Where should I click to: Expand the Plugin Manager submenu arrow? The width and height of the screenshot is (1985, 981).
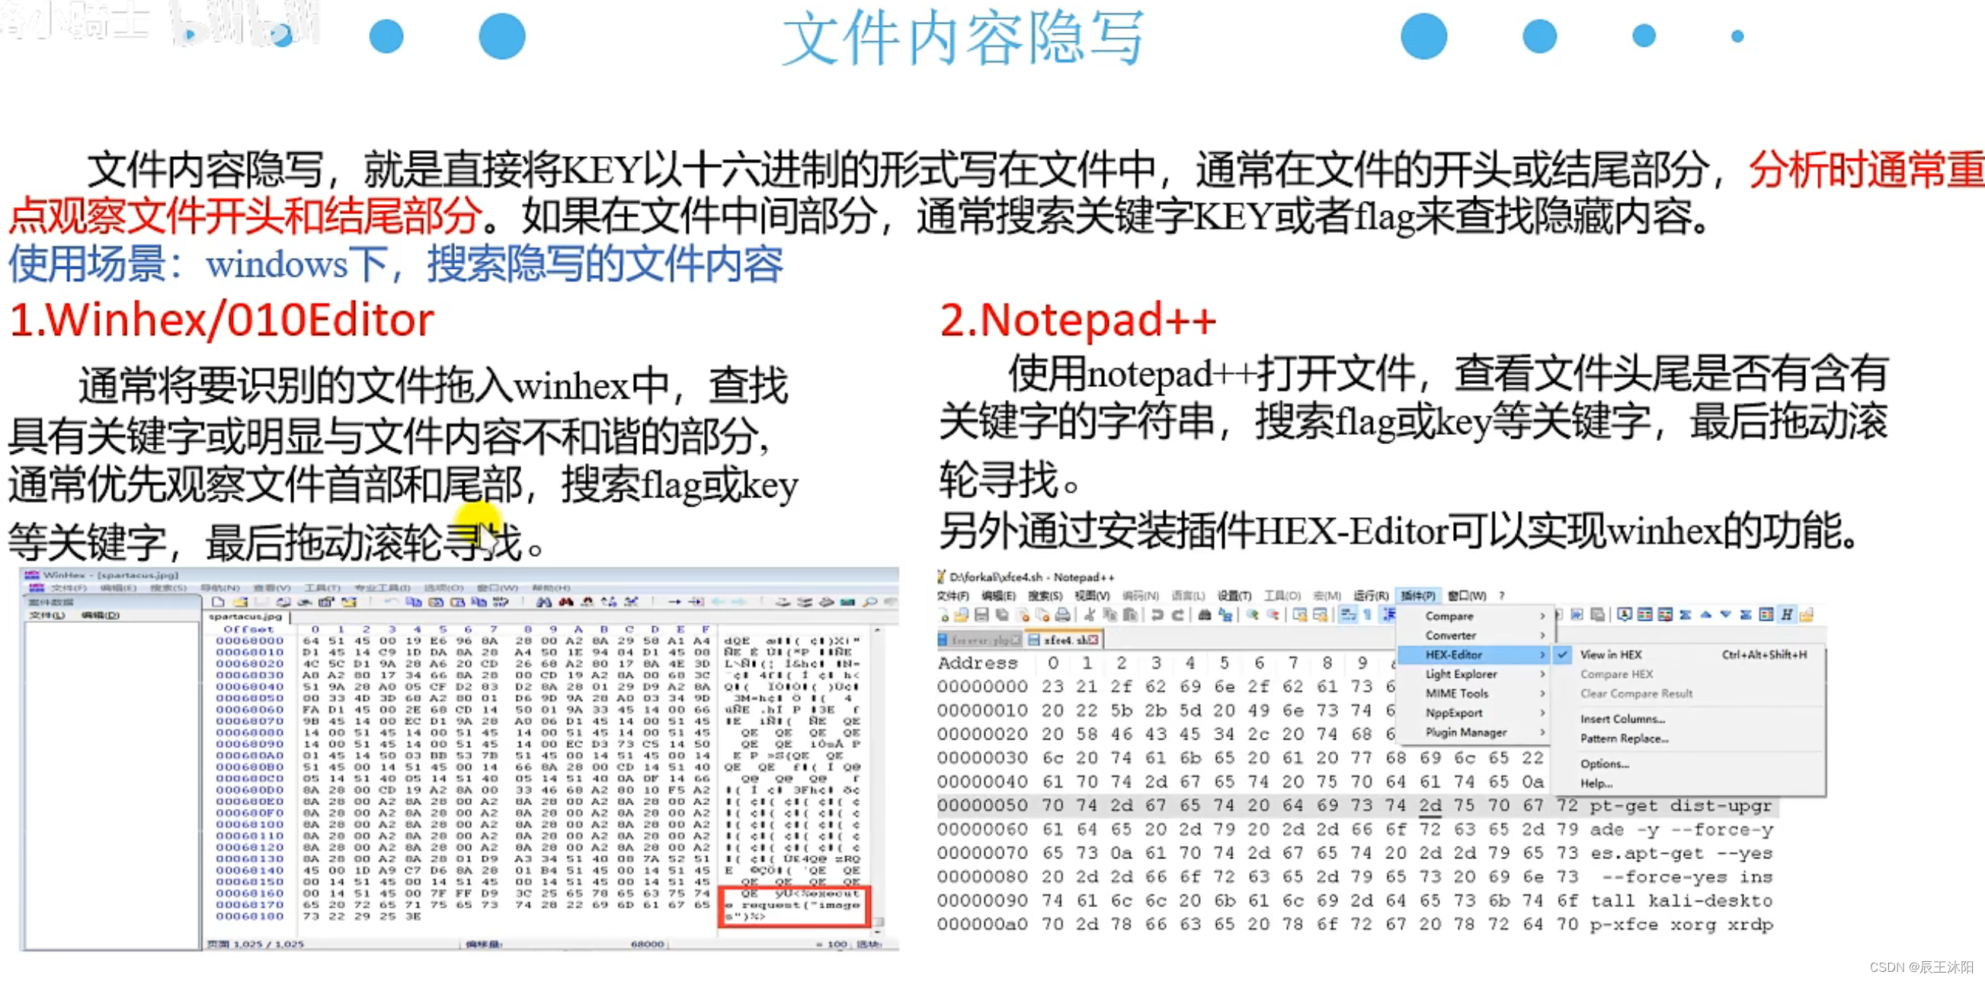coord(1543,732)
